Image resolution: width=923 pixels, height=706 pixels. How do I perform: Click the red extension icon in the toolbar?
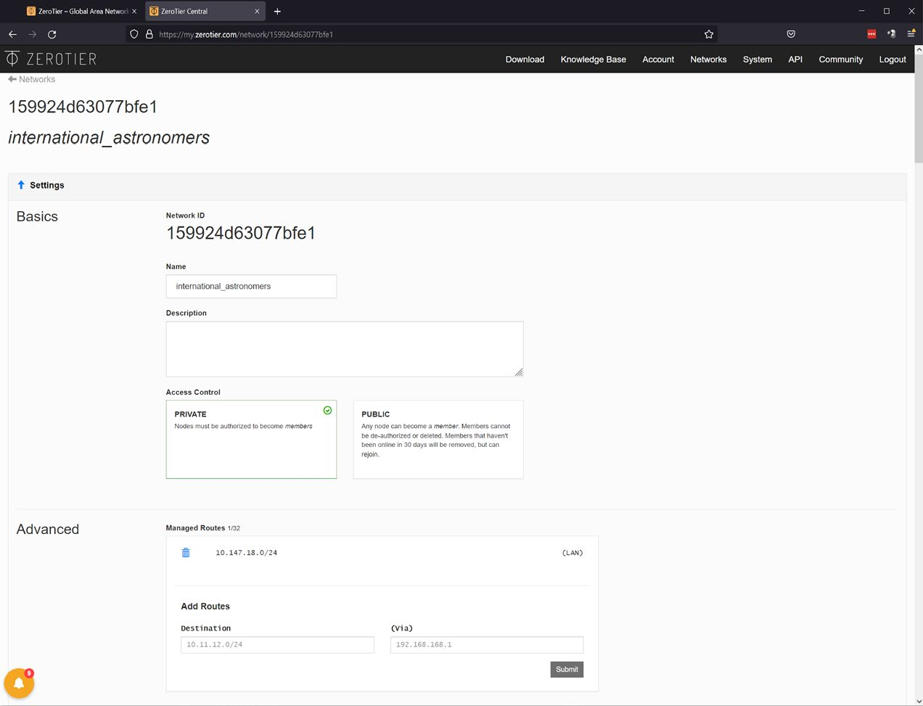click(871, 34)
